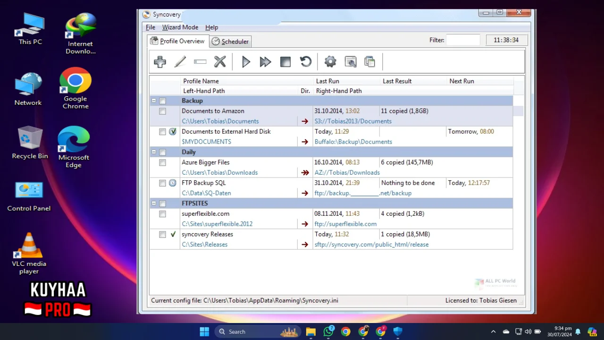Click direction arrow for C:\Sites\Releases row

pyautogui.click(x=305, y=245)
